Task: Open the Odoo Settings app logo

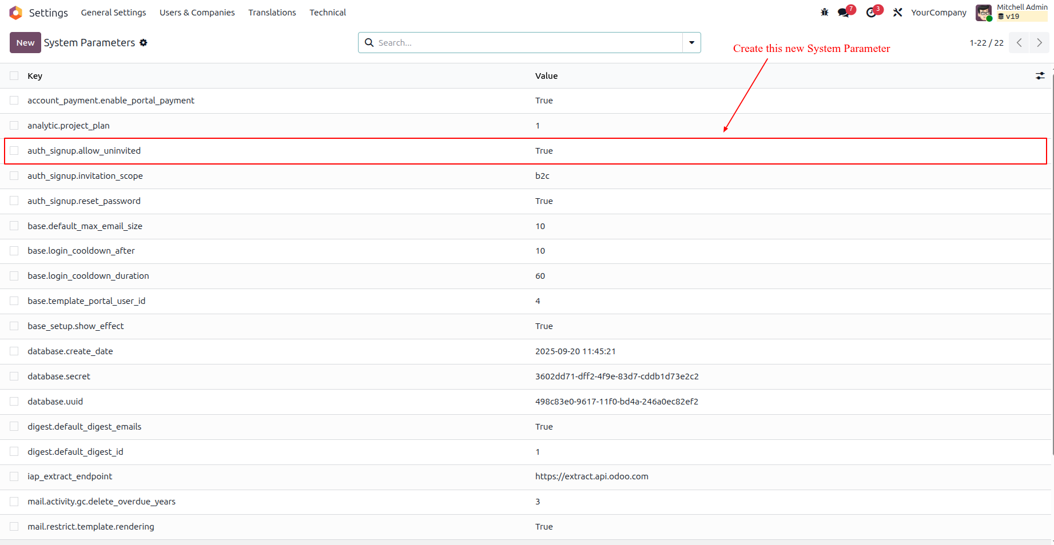Action: pos(15,13)
